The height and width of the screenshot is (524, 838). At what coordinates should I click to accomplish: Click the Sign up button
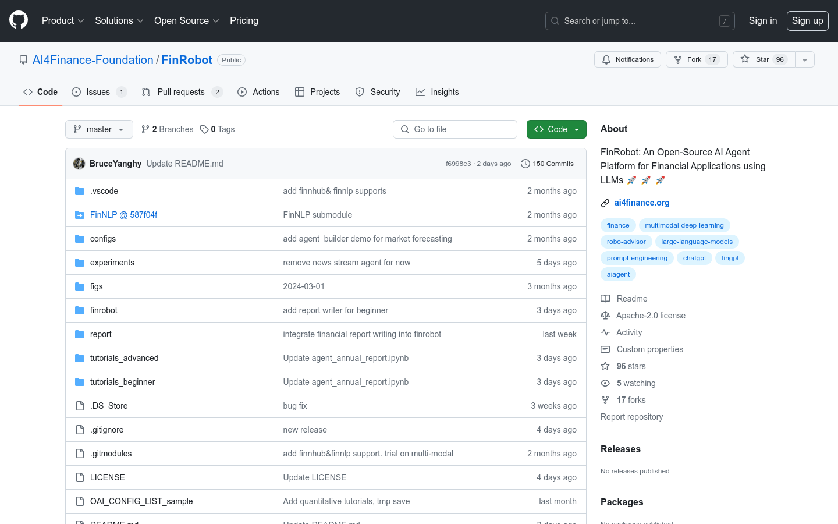tap(807, 20)
